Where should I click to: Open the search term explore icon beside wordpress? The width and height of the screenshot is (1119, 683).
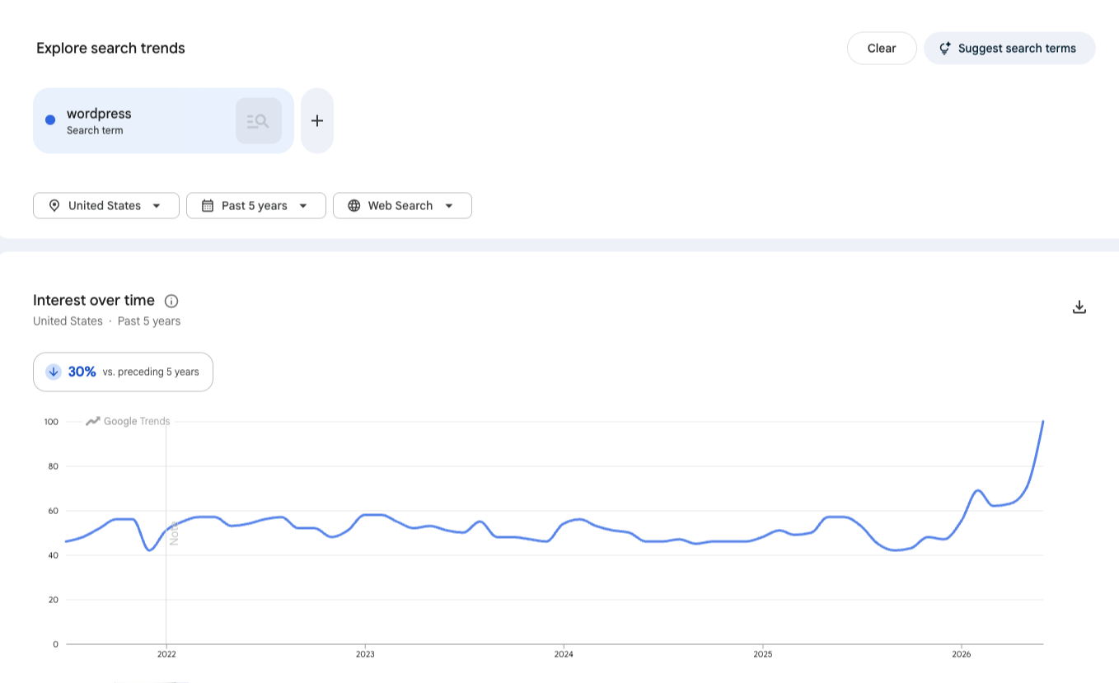(259, 121)
